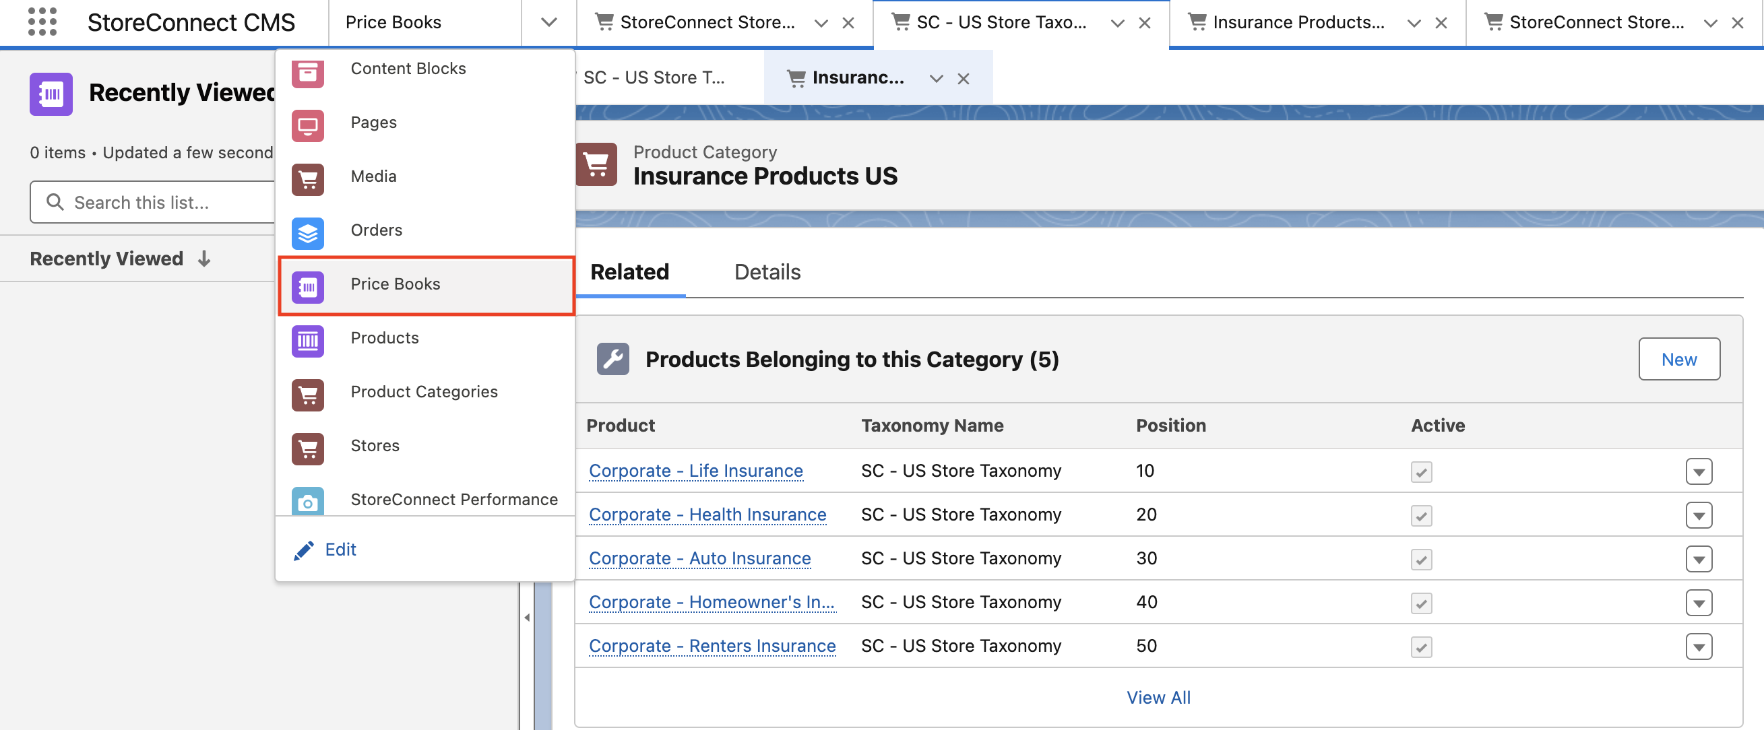Expand chevron on Insurance Products top tab
Screen dimensions: 1764x730
1414,24
